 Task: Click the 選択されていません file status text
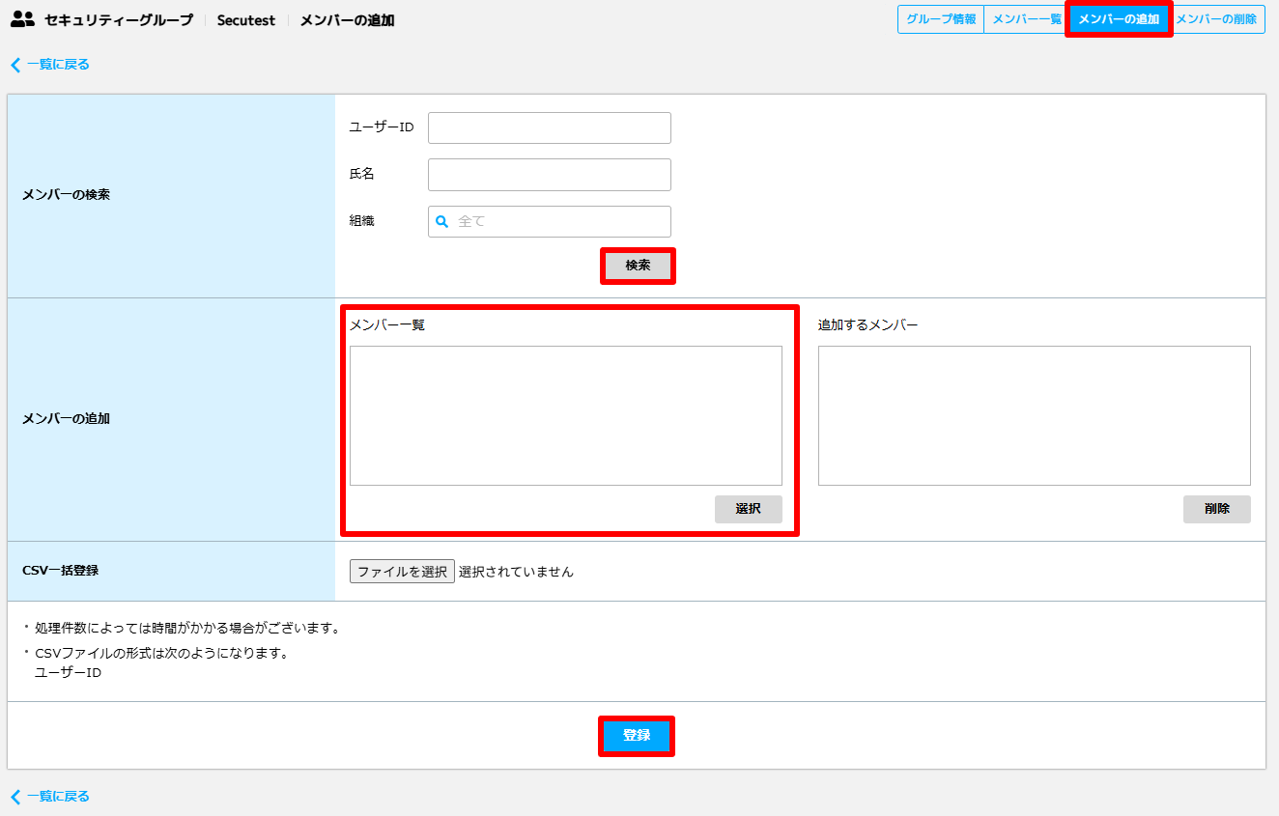coord(516,572)
